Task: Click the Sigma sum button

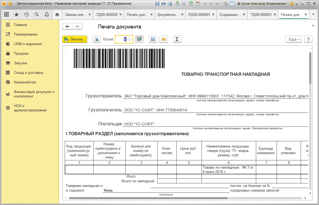Action: click(x=177, y=39)
